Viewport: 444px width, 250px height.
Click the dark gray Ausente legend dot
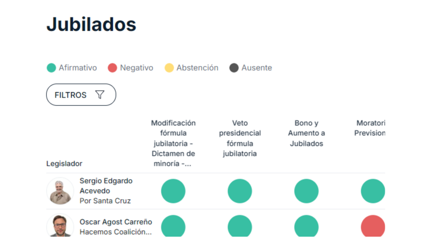coord(234,68)
